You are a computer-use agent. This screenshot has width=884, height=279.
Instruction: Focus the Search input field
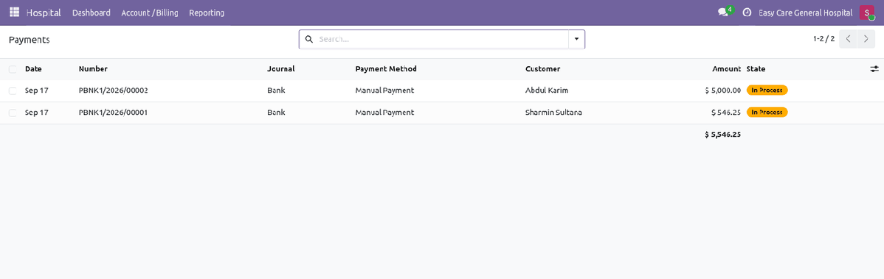point(443,39)
